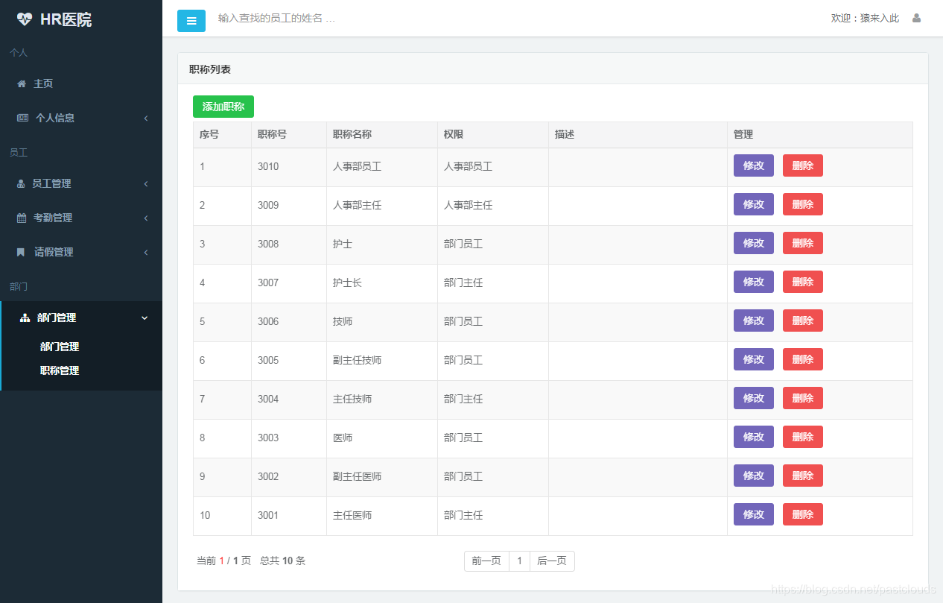Click 修改 for 主任医师 row 3001
This screenshot has width=943, height=603.
(x=754, y=514)
